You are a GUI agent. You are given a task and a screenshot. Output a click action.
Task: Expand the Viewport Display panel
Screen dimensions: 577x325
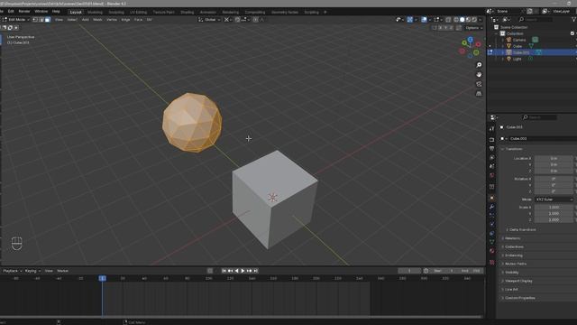[x=518, y=281]
